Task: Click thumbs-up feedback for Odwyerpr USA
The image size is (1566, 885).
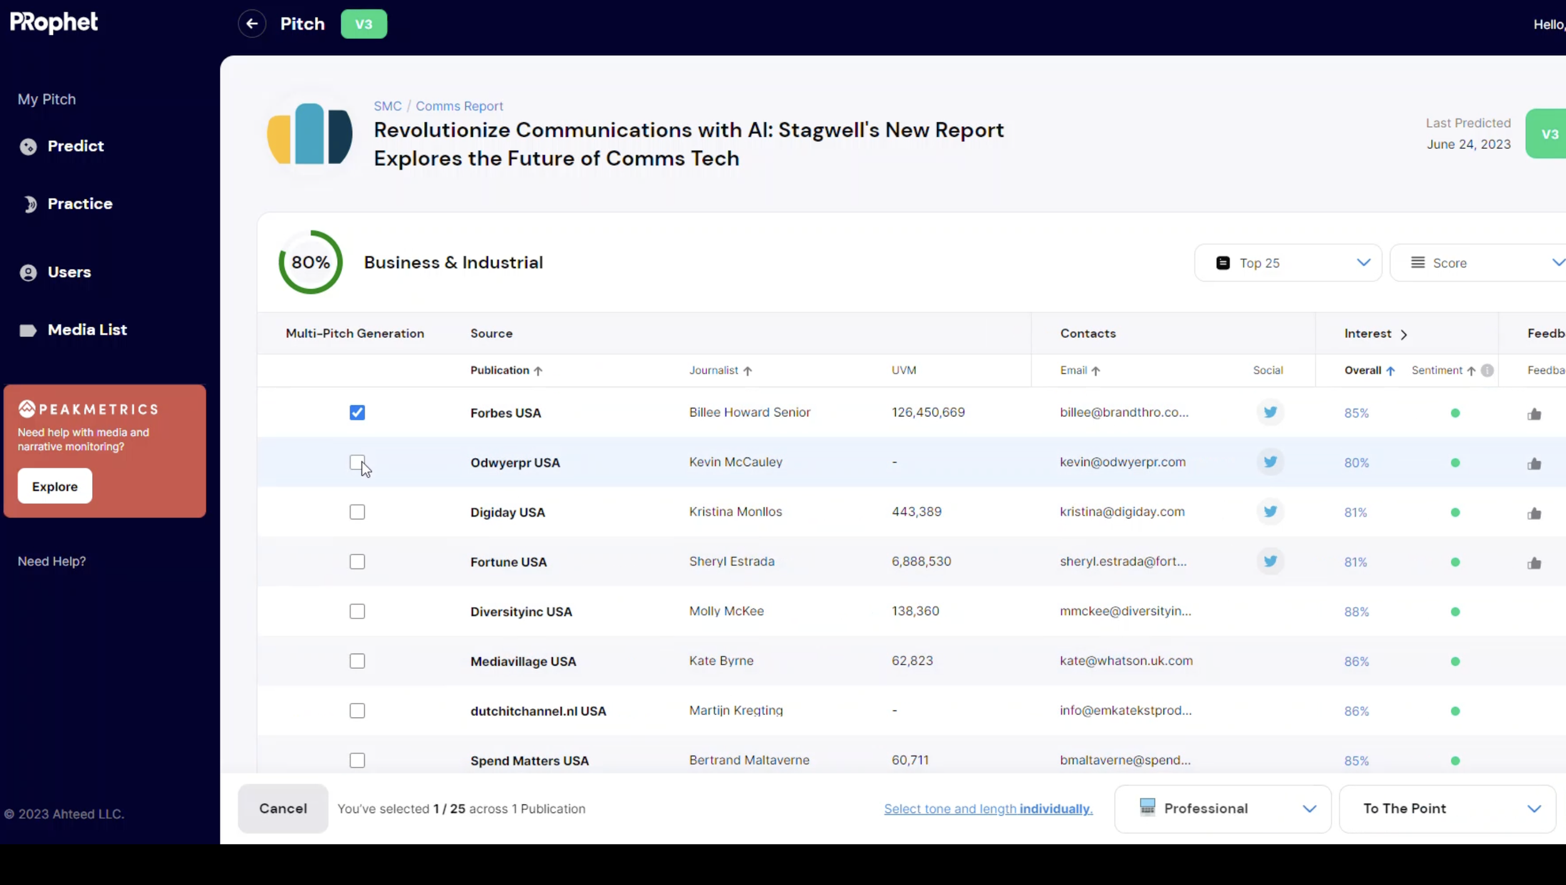Action: point(1533,464)
